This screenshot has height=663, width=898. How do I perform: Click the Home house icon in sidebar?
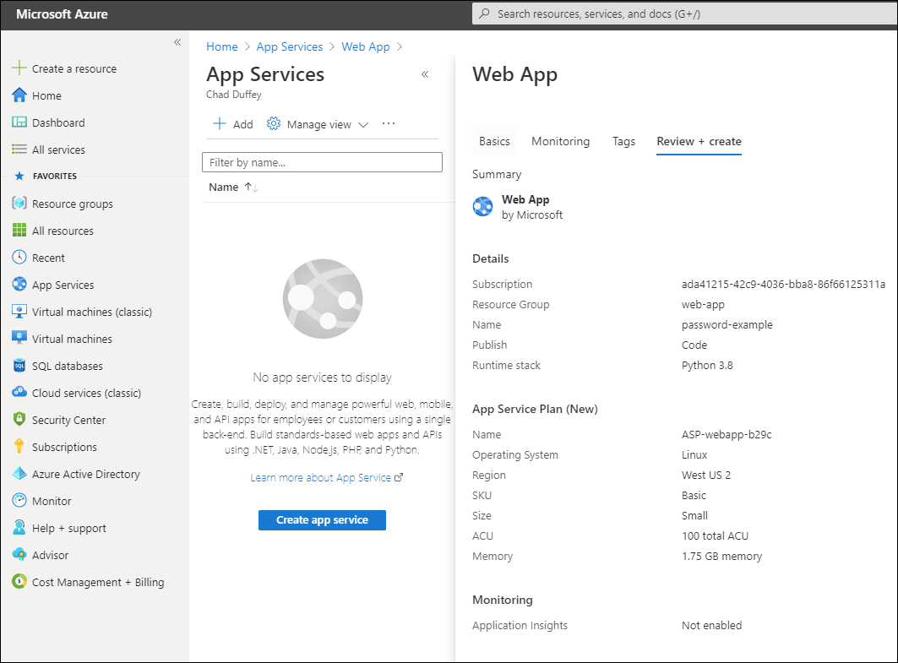(x=19, y=95)
